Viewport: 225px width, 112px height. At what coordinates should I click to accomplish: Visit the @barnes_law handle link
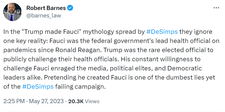[43, 15]
